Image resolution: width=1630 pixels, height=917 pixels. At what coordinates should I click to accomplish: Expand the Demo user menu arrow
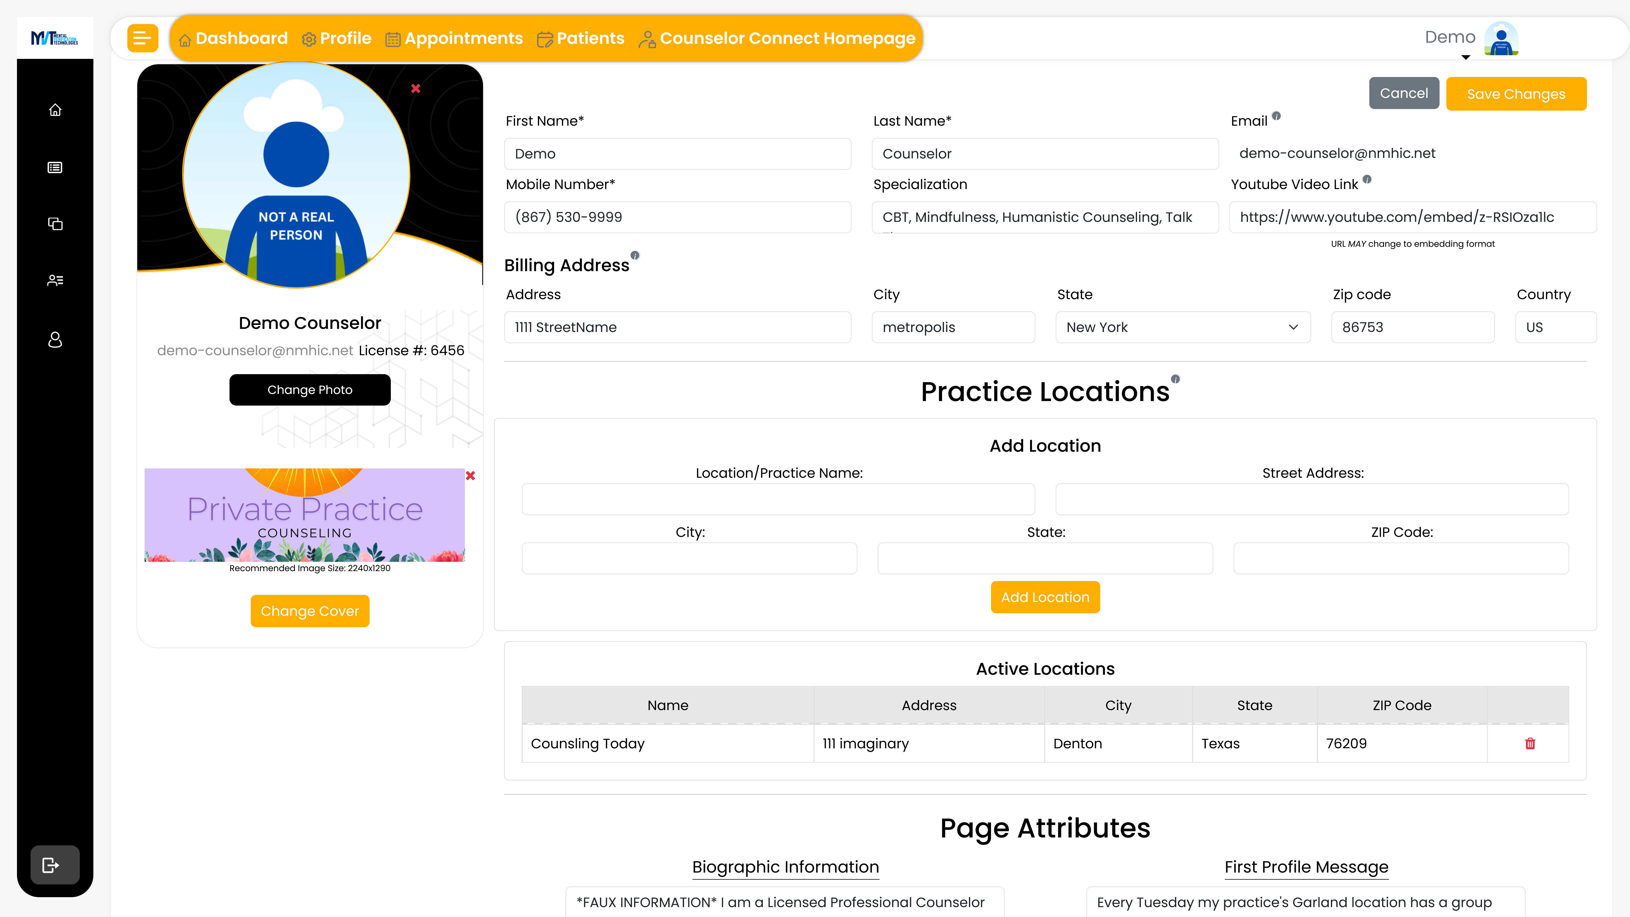(1466, 57)
